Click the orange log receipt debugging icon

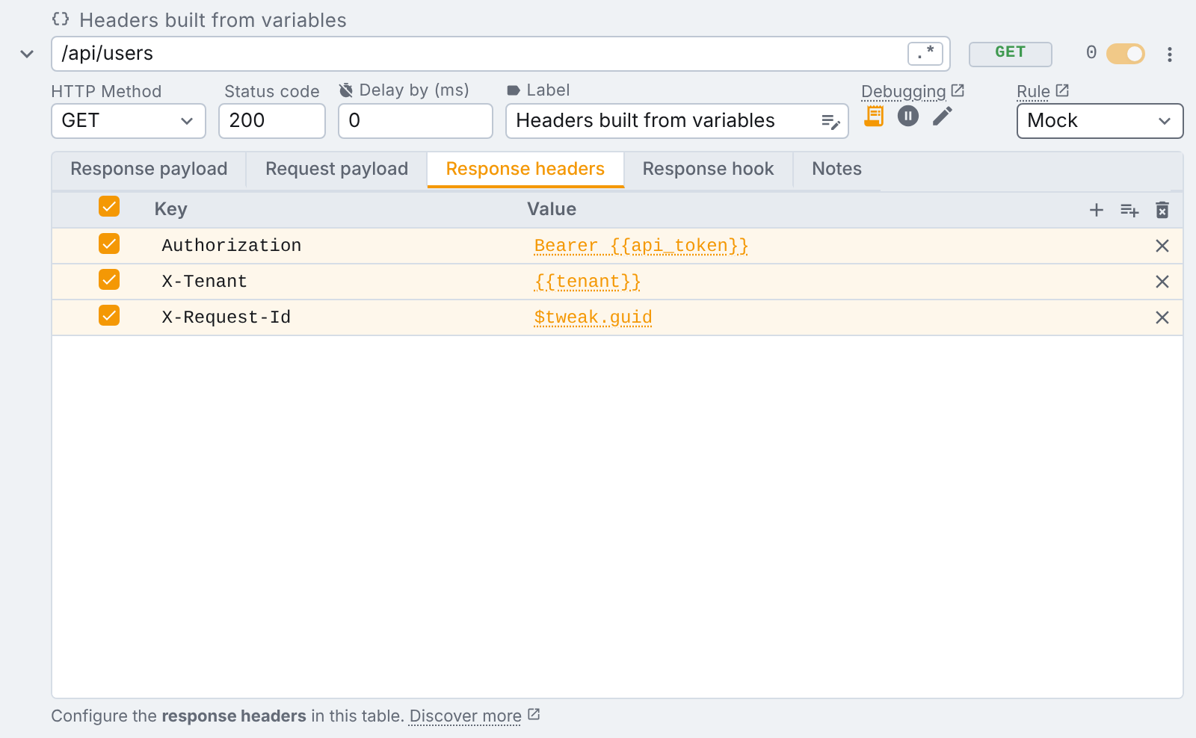coord(874,116)
